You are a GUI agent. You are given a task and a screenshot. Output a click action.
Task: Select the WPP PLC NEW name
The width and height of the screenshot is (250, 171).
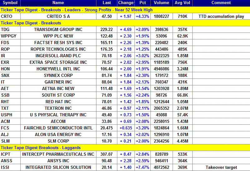[58, 36]
